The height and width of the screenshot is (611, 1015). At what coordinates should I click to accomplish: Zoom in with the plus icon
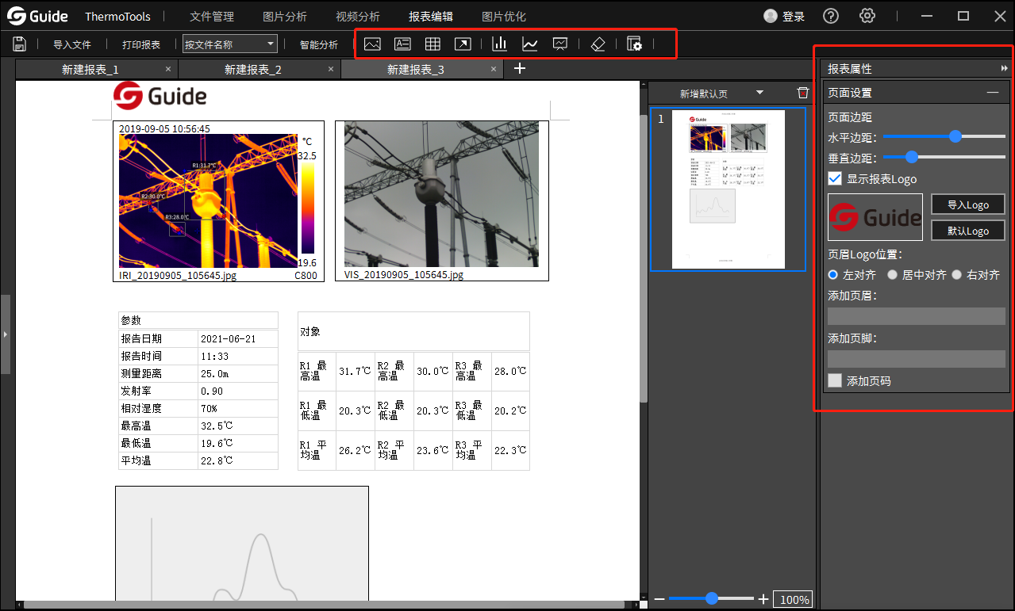763,599
